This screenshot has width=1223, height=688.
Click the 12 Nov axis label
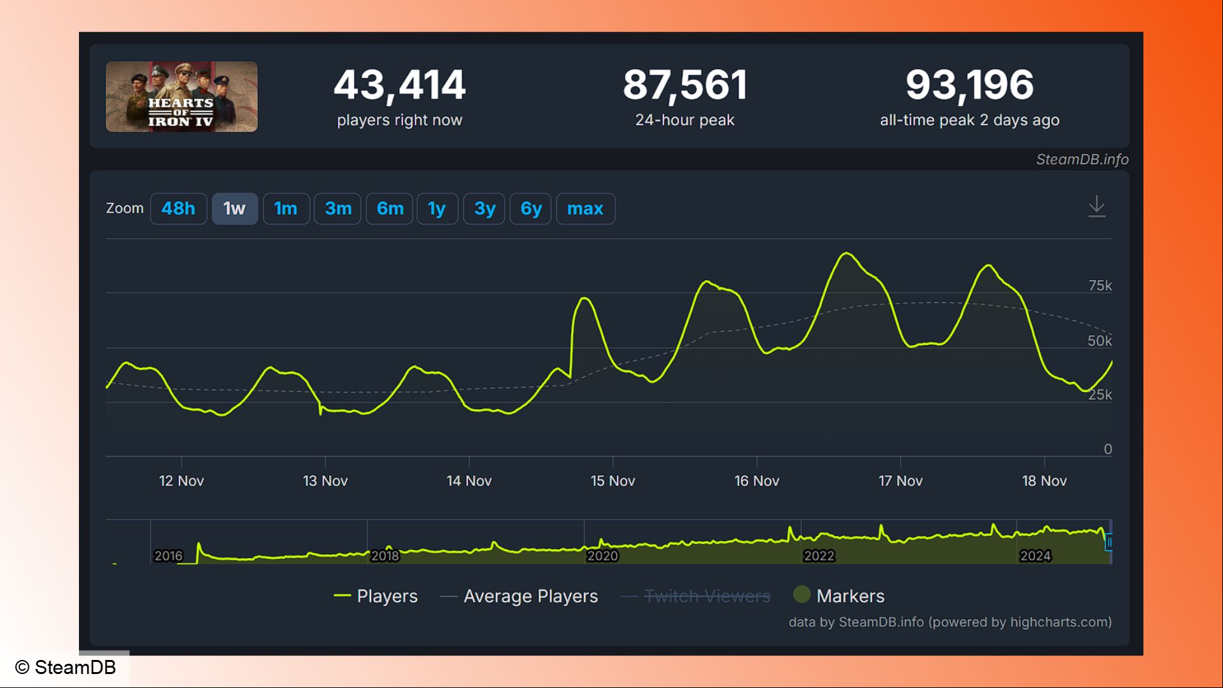181,481
